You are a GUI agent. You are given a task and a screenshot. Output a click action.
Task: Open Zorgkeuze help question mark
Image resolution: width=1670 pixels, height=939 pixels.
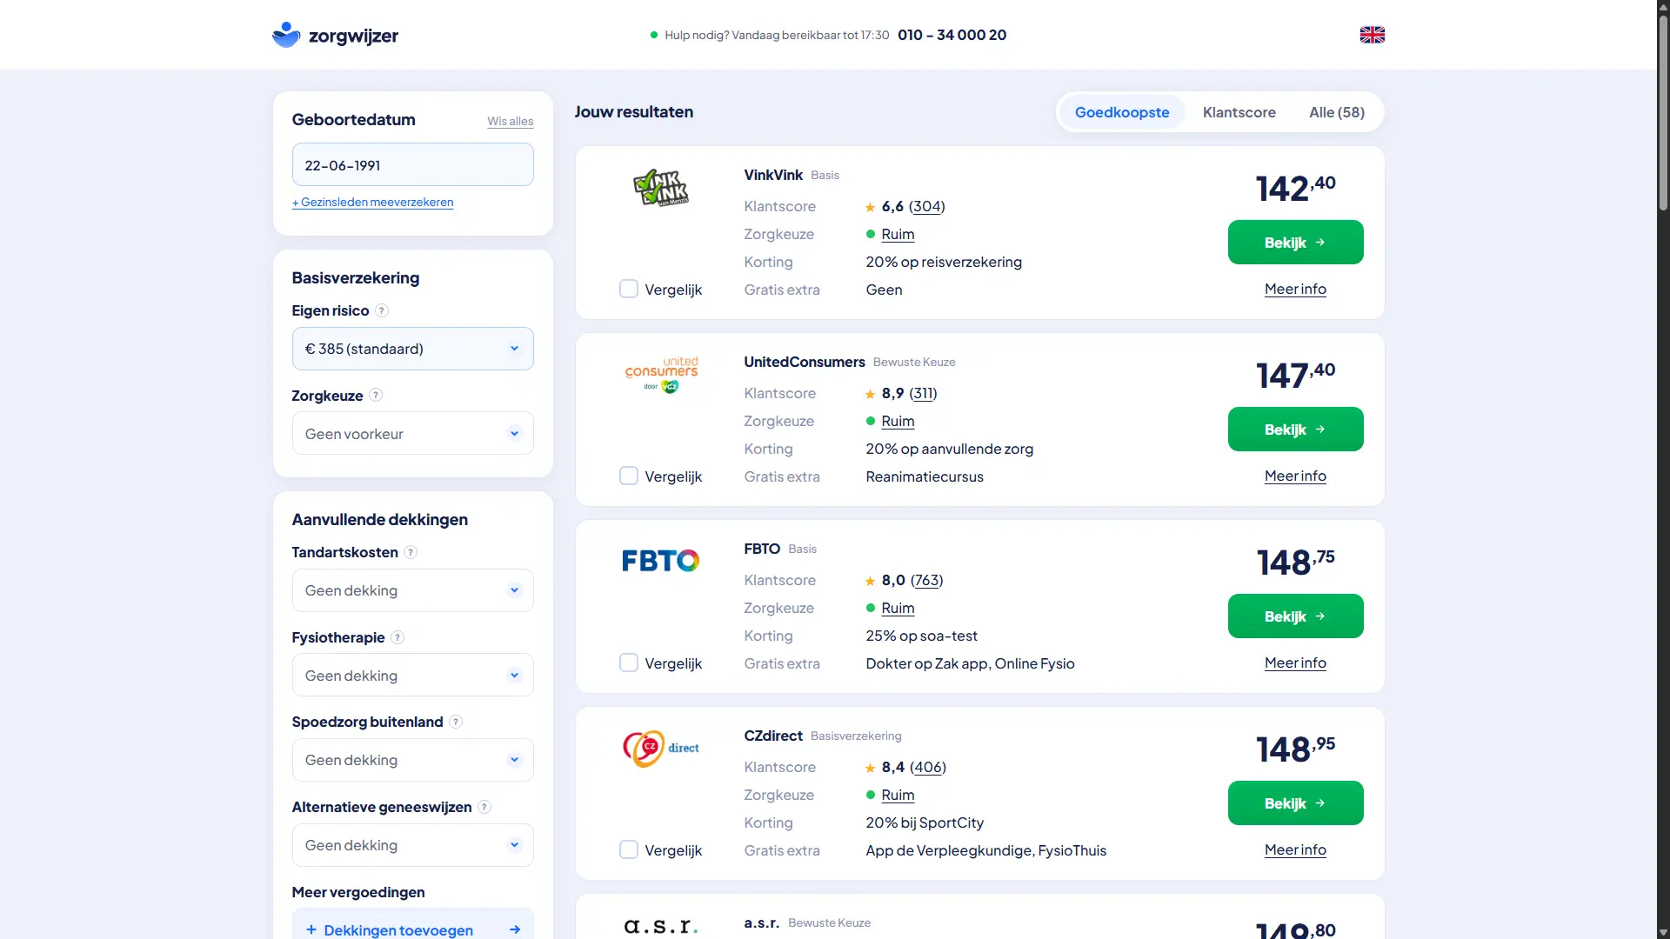tap(376, 395)
